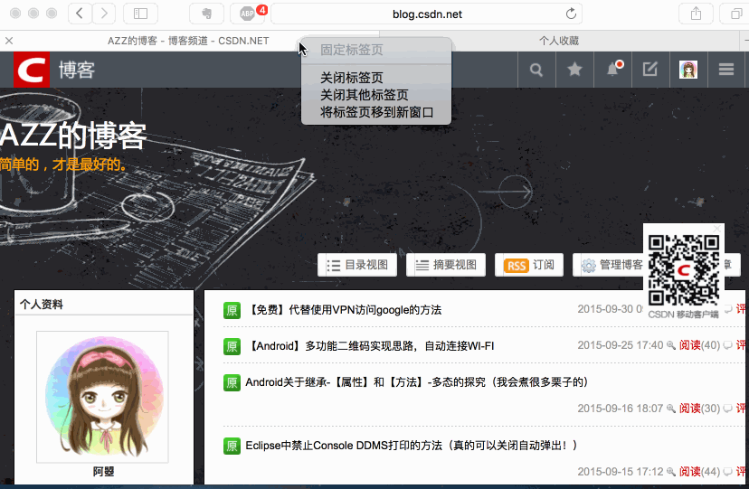Click 阅读(40) read count link
Viewport: 749px width, 489px height.
click(x=700, y=345)
